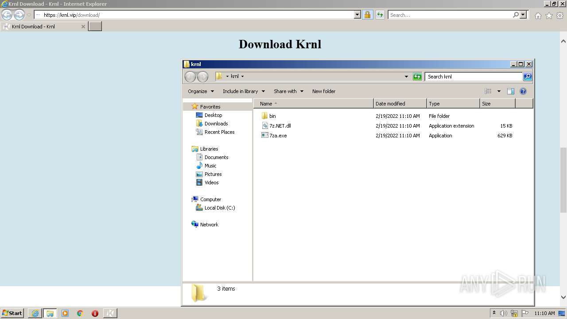Sort by Type column

[x=453, y=104]
